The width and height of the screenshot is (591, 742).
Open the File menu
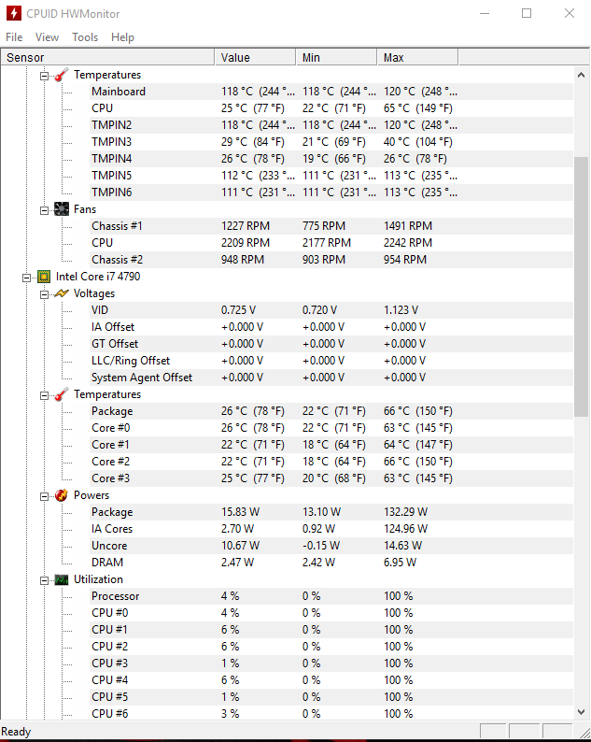point(14,37)
